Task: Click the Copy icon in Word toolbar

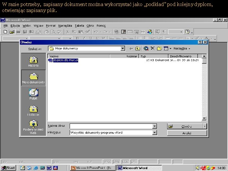Action: pos(74,32)
